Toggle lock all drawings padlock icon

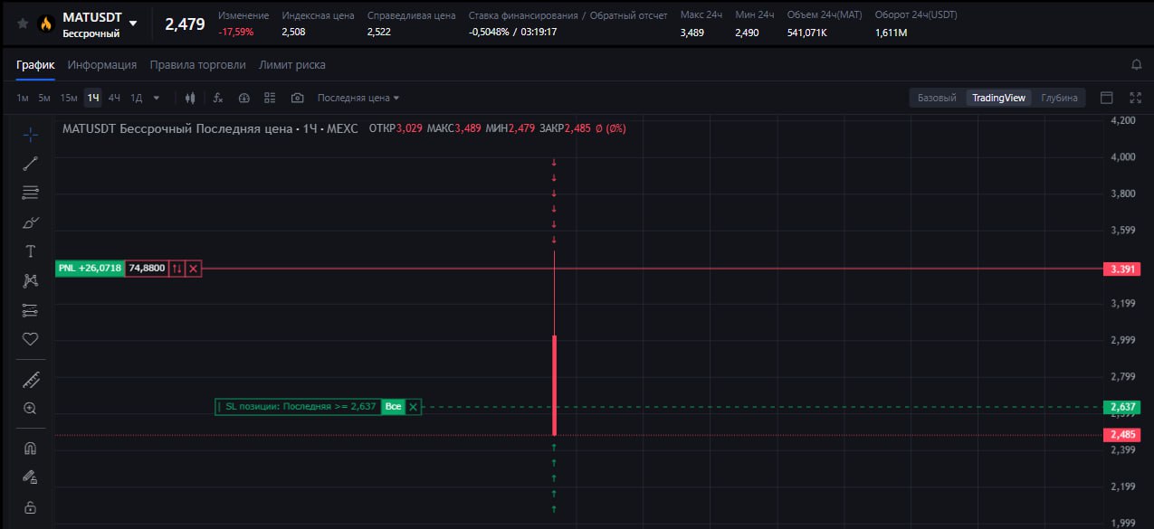click(30, 507)
